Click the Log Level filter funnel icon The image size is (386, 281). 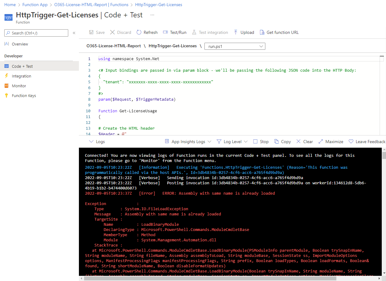(x=219, y=142)
